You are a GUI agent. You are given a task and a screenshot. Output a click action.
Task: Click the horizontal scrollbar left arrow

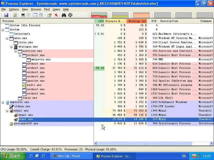(x=96, y=143)
